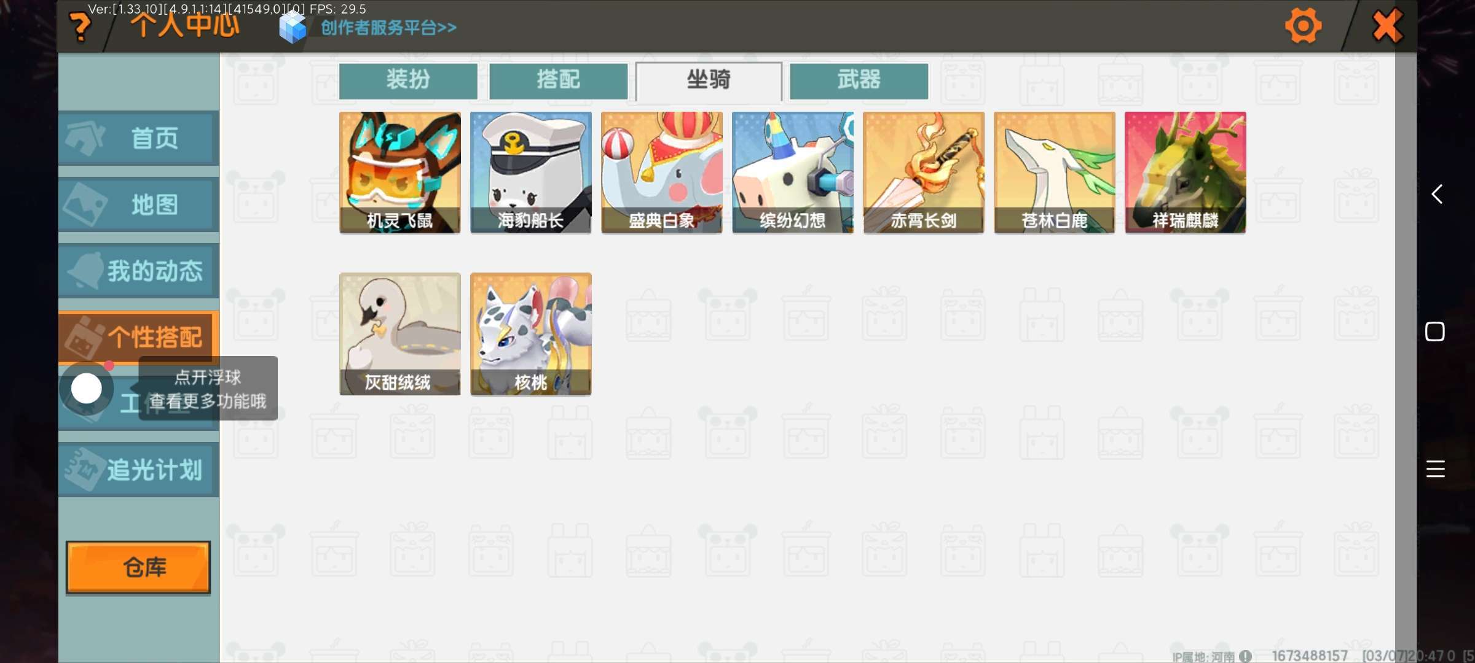Open the 仓库 warehouse button
The height and width of the screenshot is (663, 1475).
[138, 567]
